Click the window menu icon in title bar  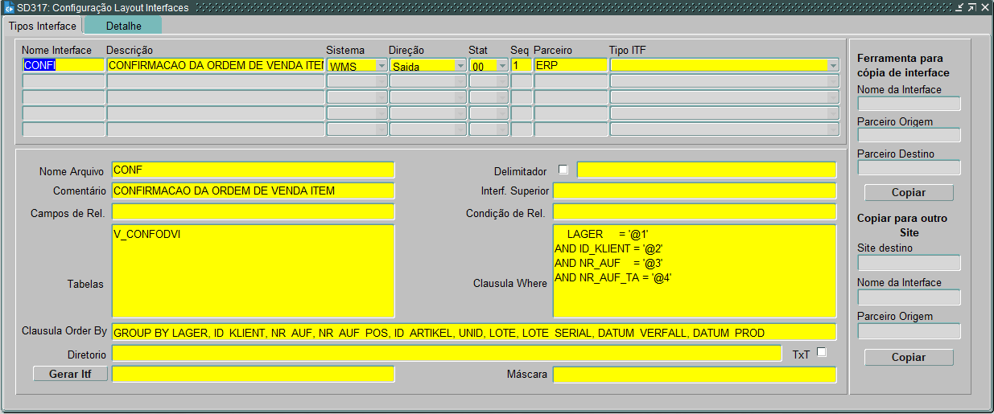click(x=9, y=8)
